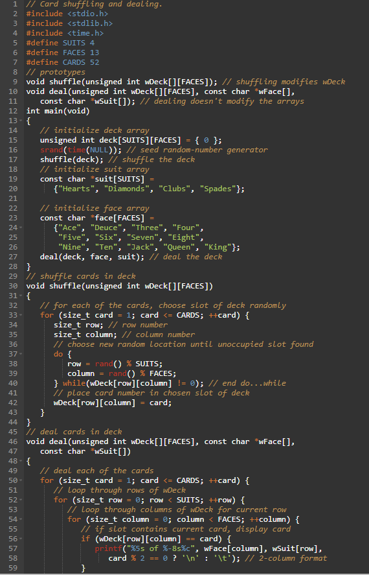
Task: Click the '<time.h>' include
Action: 85,33
